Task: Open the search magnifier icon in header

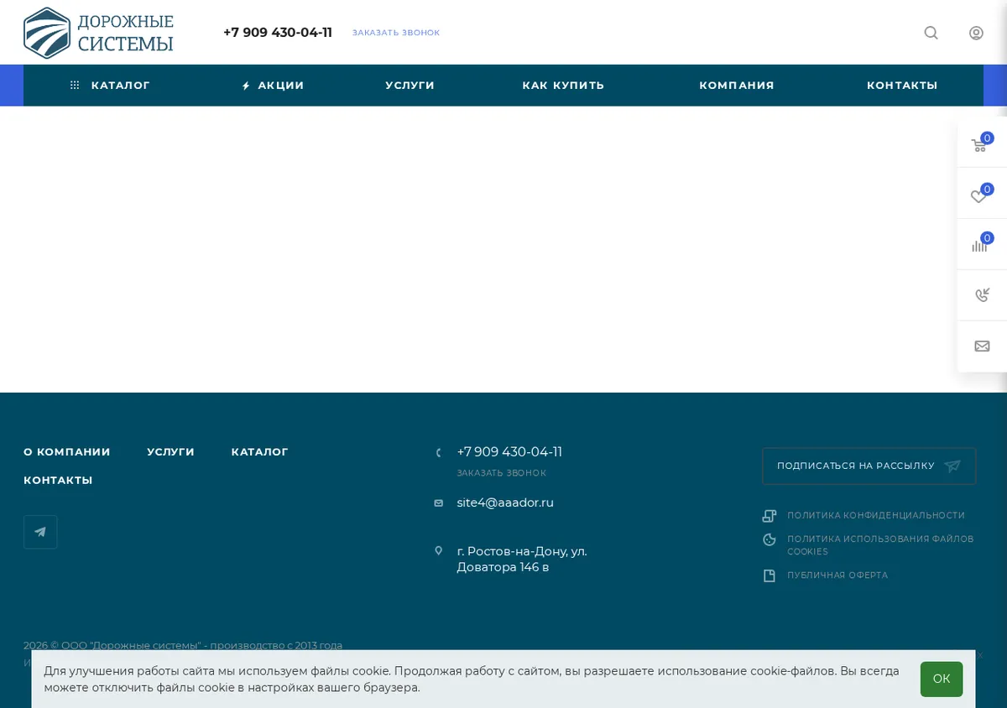Action: [931, 33]
